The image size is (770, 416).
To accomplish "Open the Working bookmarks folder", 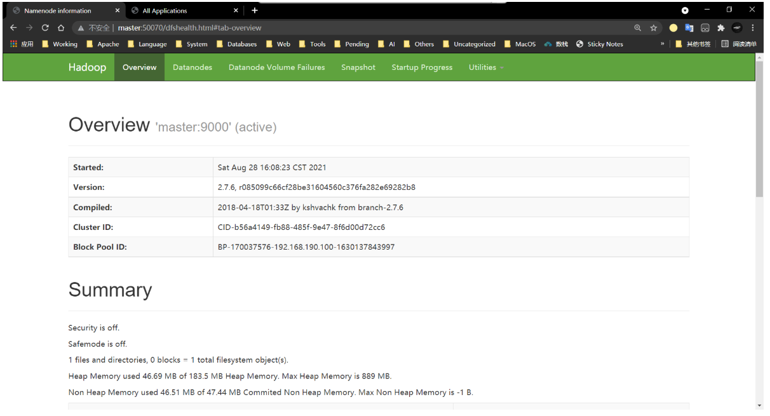I will 60,44.
